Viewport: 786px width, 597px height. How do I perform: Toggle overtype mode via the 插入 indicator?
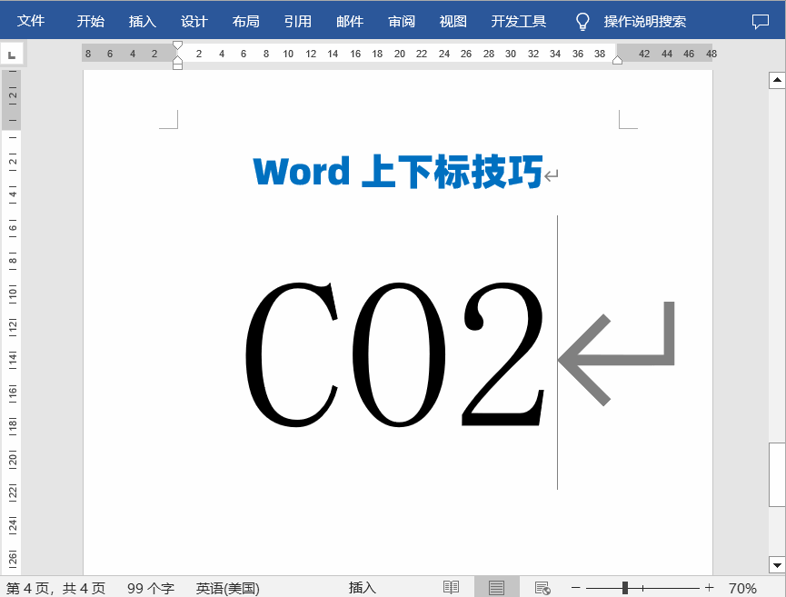point(361,587)
